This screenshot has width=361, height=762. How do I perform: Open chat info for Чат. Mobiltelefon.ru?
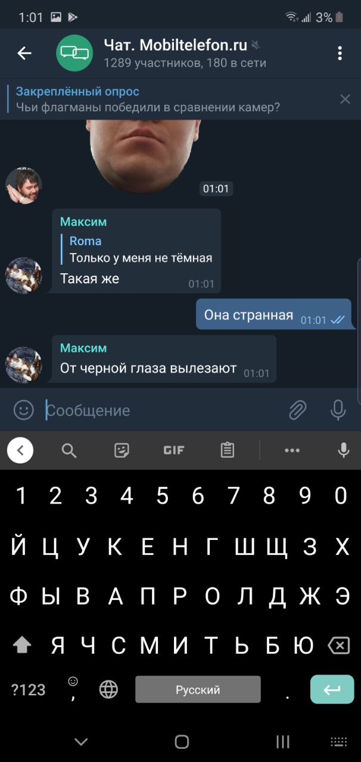[x=175, y=53]
